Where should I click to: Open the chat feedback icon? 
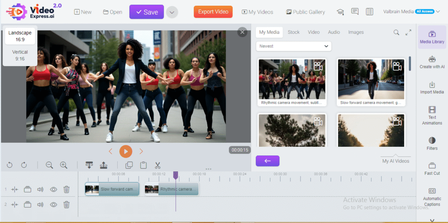(x=355, y=12)
